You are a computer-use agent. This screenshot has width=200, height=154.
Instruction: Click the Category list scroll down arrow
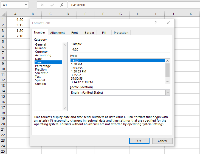(x=64, y=108)
